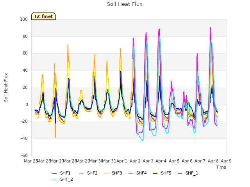Image resolution: width=250 pixels, height=187 pixels.
Task: Click the red SHF1 legend color marker
Action: (x=55, y=174)
